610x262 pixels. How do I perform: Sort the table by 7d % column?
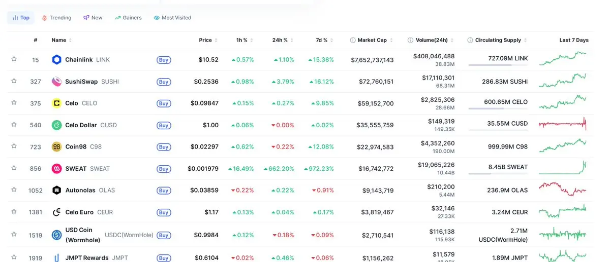[x=324, y=40]
